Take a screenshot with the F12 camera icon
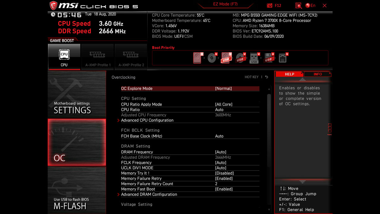This screenshot has height=214, width=380. (x=269, y=5)
